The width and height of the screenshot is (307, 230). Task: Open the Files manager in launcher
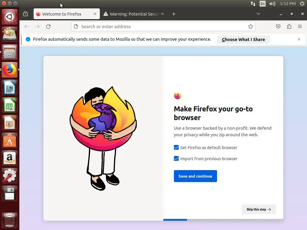pos(10,52)
